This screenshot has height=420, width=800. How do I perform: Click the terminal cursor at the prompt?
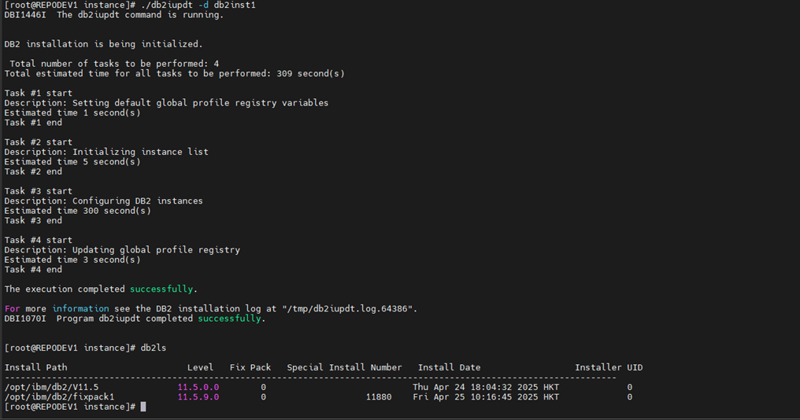click(x=143, y=407)
